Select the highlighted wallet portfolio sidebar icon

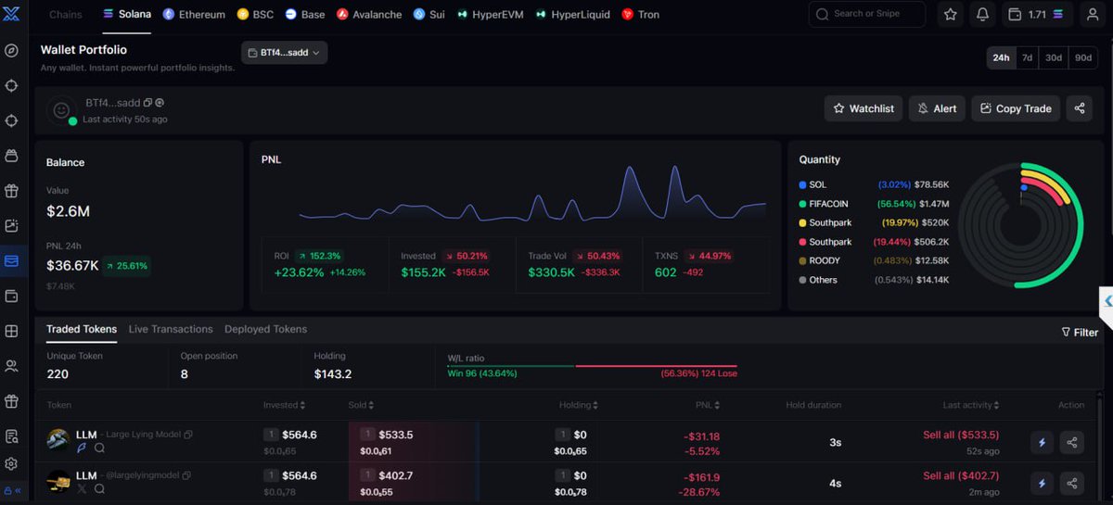point(12,260)
